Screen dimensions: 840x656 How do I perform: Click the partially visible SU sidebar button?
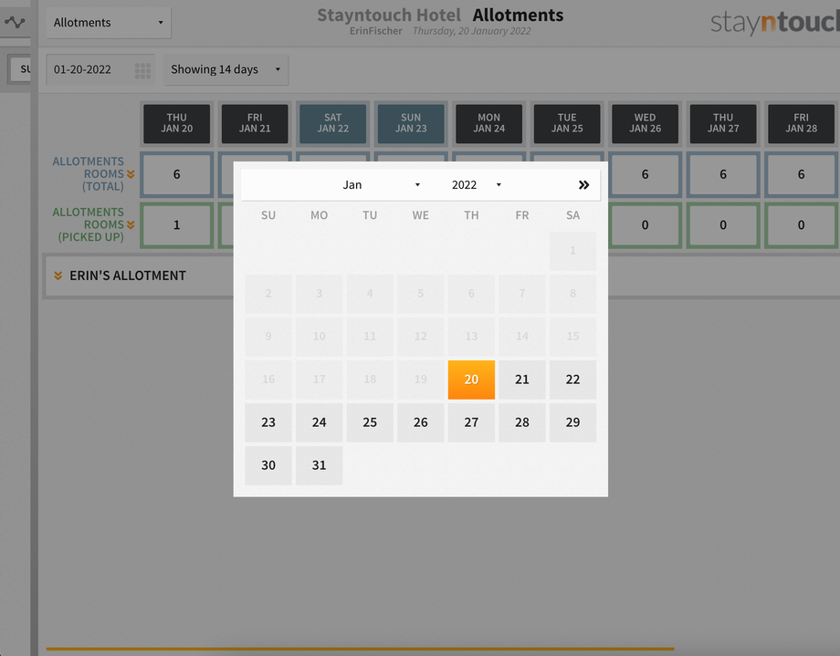click(21, 69)
